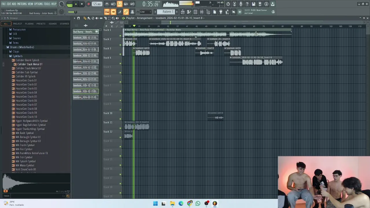This screenshot has height=208, width=370.
Task: Expand the Claps folder
Action: (x=16, y=52)
